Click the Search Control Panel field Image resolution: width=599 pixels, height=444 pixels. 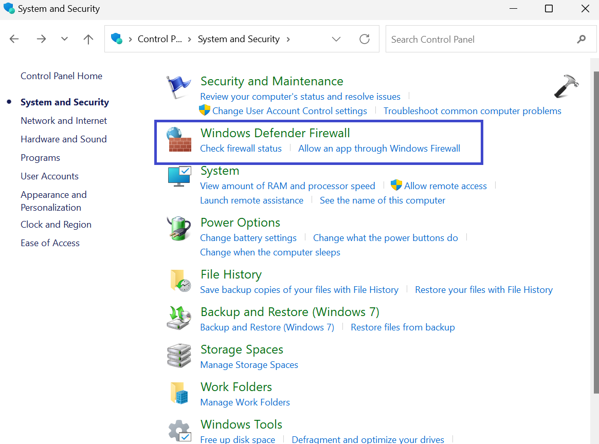[481, 39]
